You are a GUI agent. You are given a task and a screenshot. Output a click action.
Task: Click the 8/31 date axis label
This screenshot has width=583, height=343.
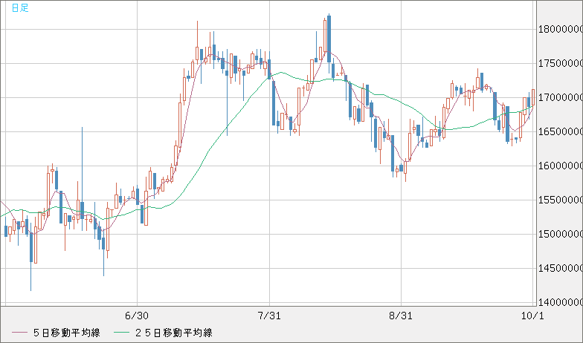coord(401,316)
